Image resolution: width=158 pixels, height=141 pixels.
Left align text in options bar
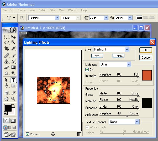click(139, 18)
